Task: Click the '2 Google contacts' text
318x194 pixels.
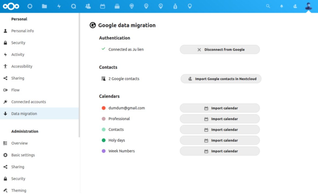Action: [124, 79]
